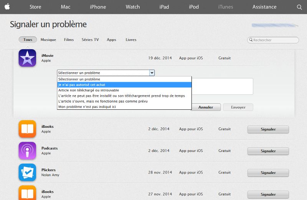
Task: Switch to the Films filter
Action: [69, 40]
